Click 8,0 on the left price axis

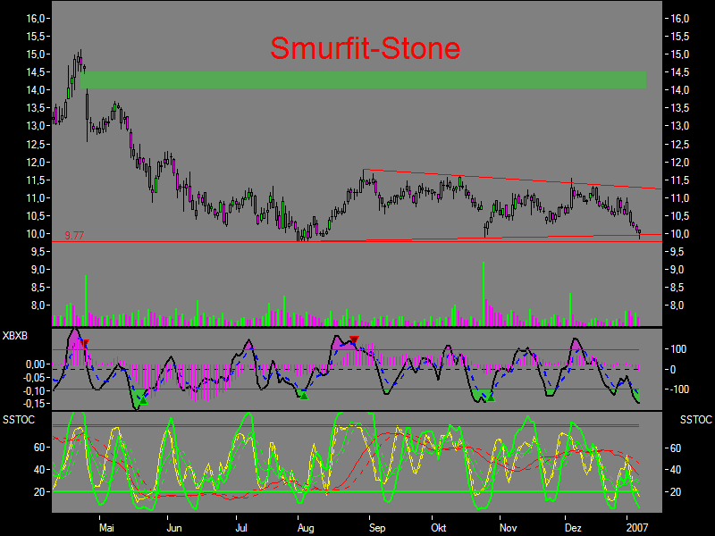tap(38, 306)
